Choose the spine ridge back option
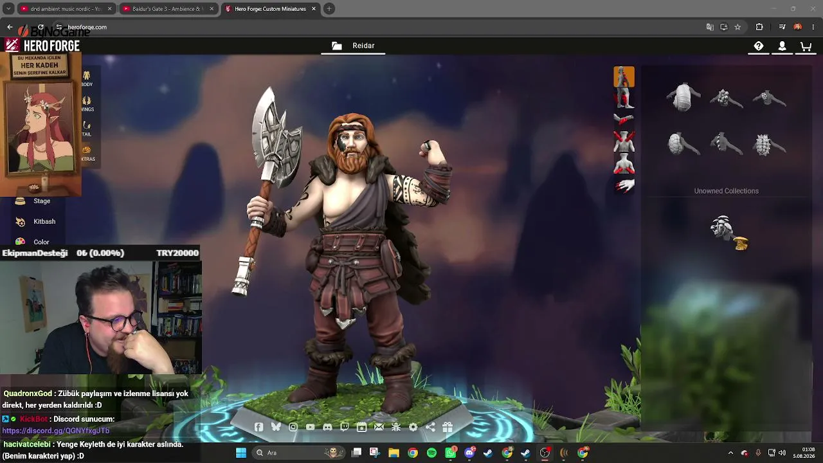 click(726, 144)
